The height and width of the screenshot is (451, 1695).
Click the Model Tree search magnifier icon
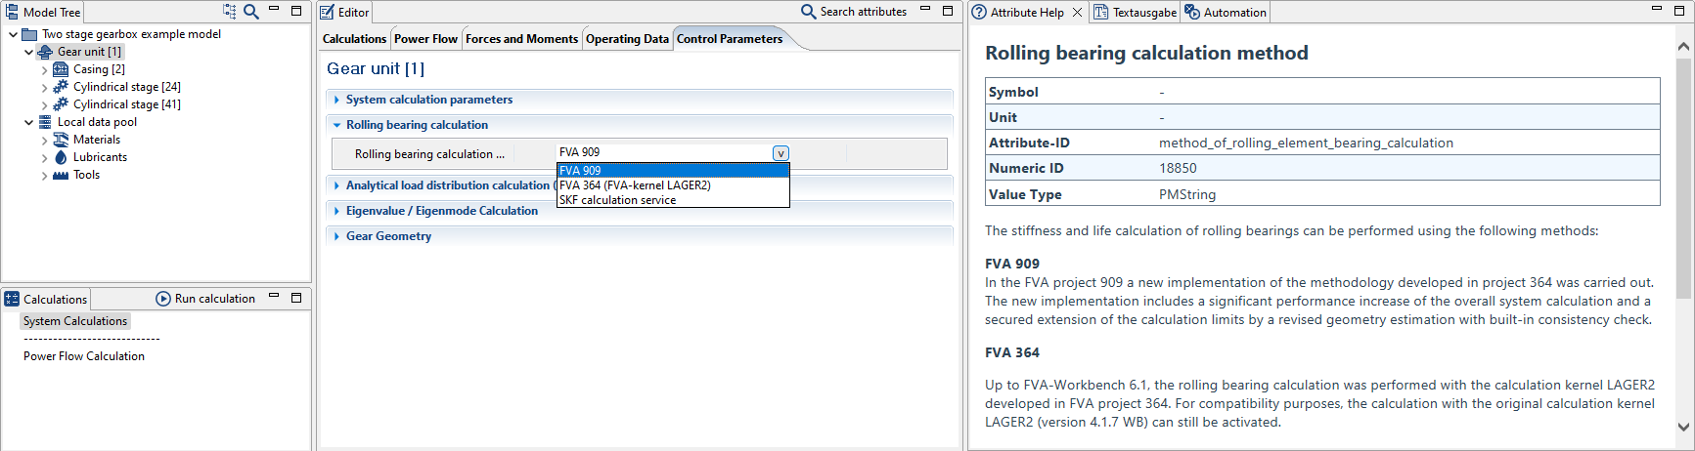click(251, 12)
